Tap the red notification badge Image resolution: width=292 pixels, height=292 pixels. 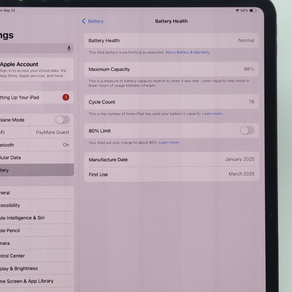66,97
